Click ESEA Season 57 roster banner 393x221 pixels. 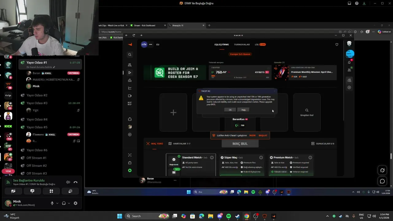click(x=175, y=73)
